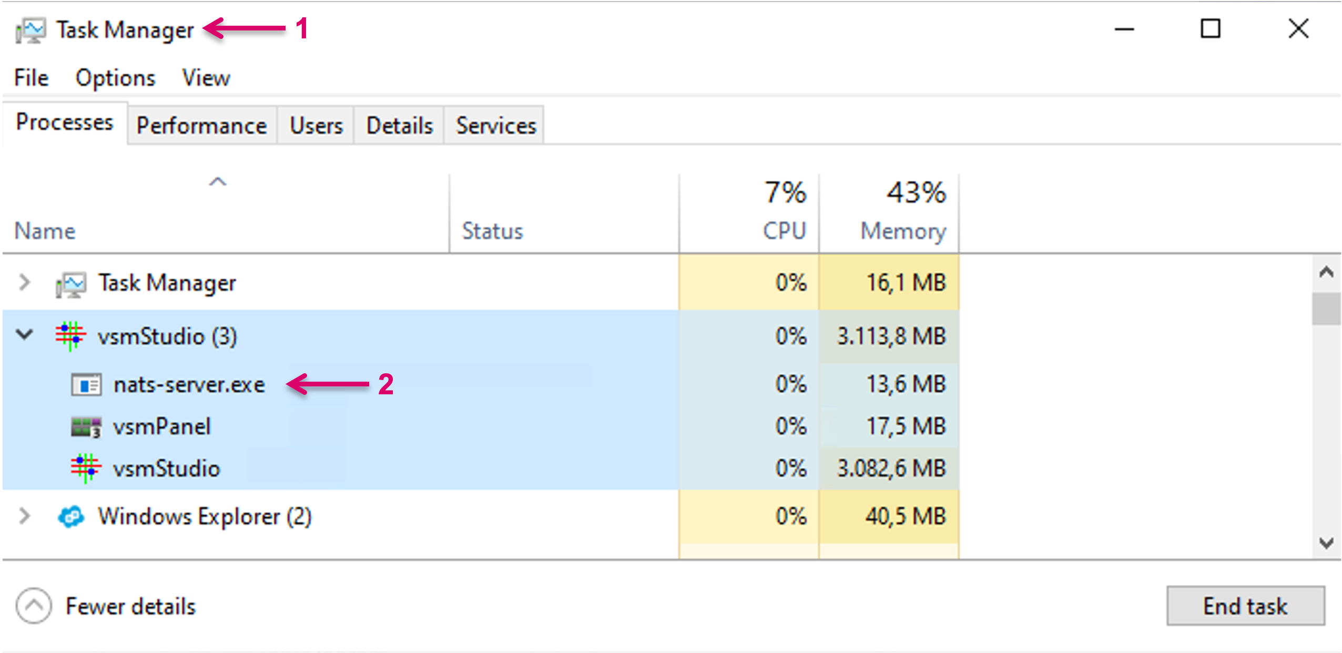Expand the Task Manager process row

pos(24,283)
